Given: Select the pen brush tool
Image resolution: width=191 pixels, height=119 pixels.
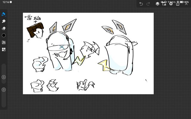Looking at the screenshot, I should pyautogui.click(x=4, y=15).
